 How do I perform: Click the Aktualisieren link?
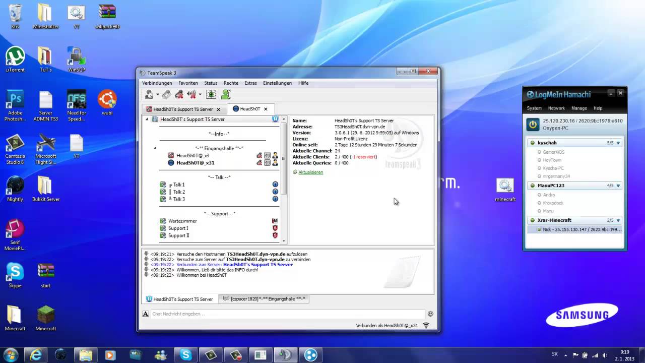point(310,172)
